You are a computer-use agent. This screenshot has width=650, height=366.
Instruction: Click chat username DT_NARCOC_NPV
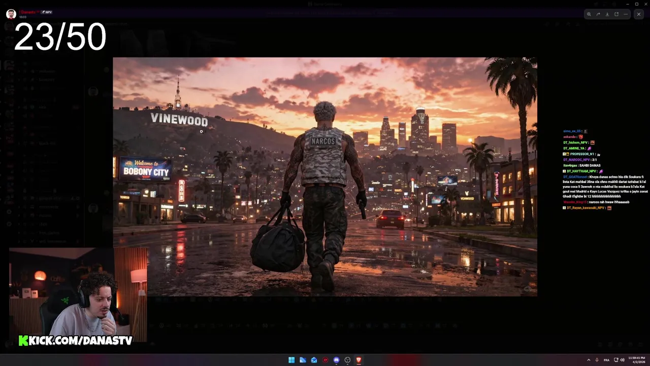click(x=576, y=160)
